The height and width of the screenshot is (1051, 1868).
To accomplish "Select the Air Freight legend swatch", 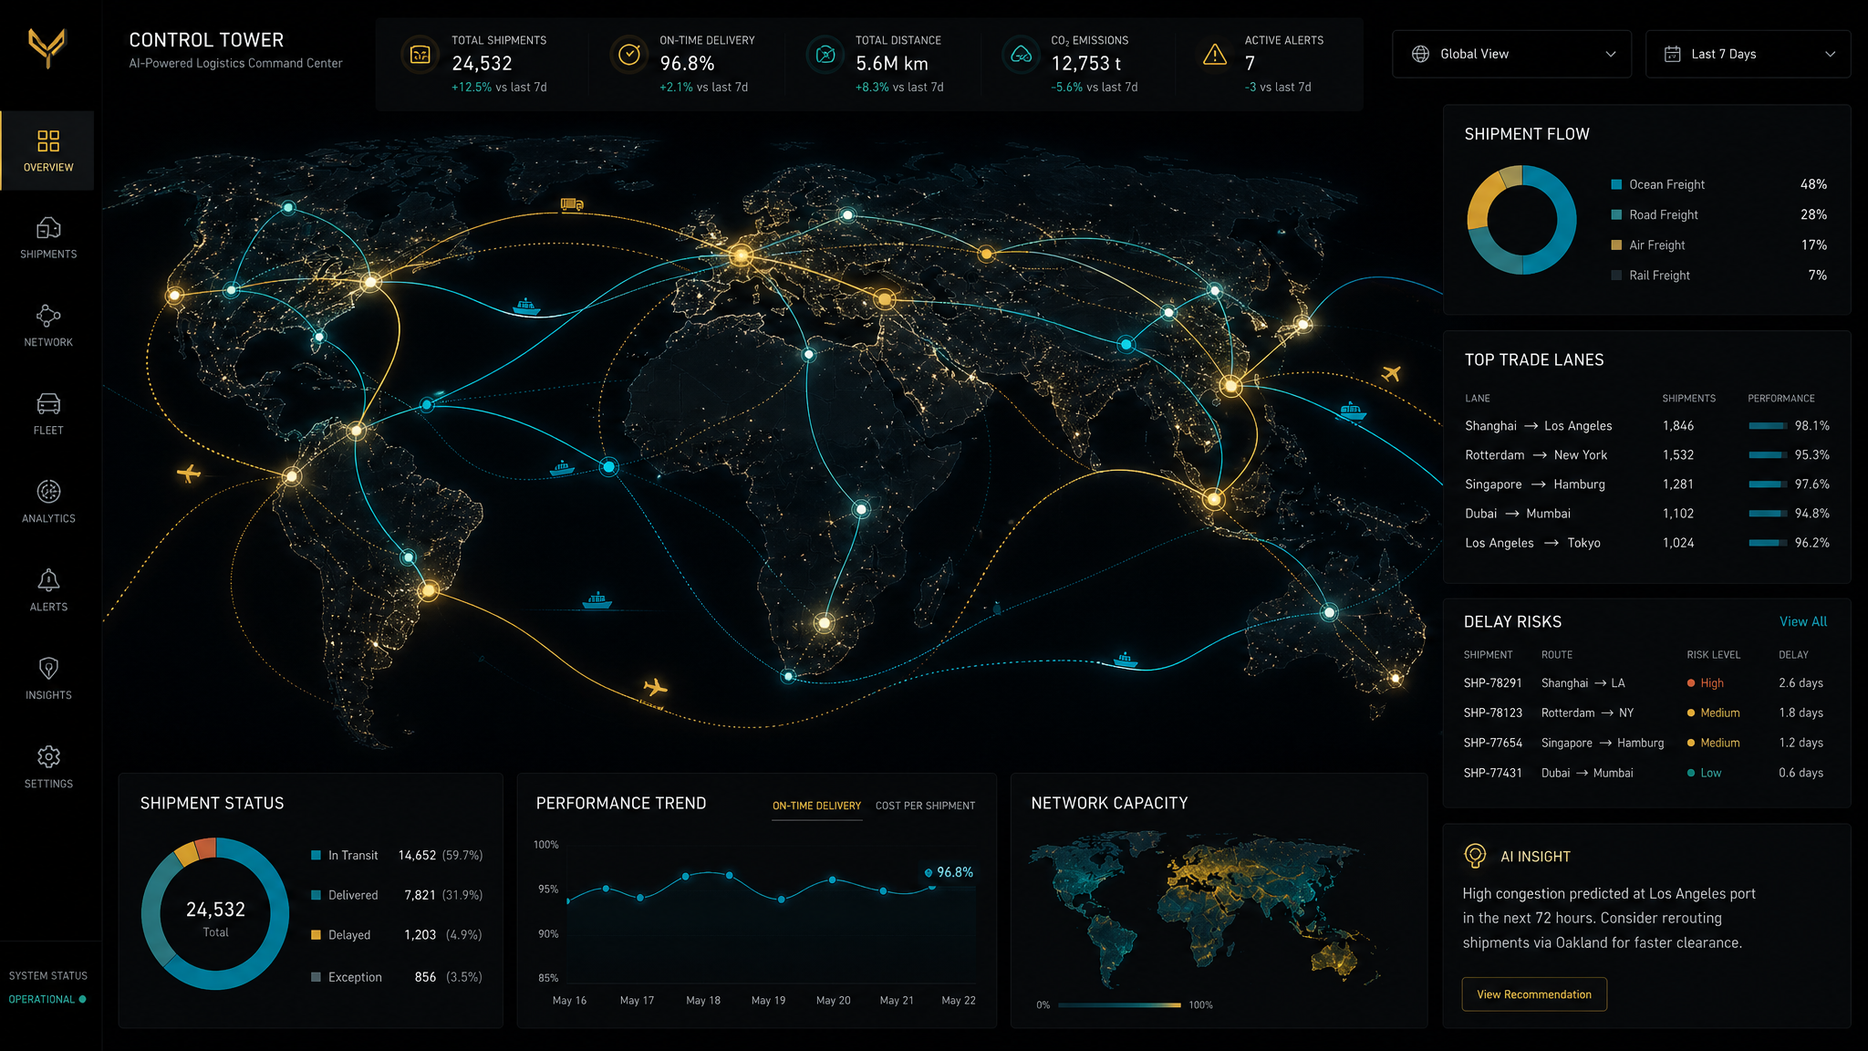I will pos(1616,245).
